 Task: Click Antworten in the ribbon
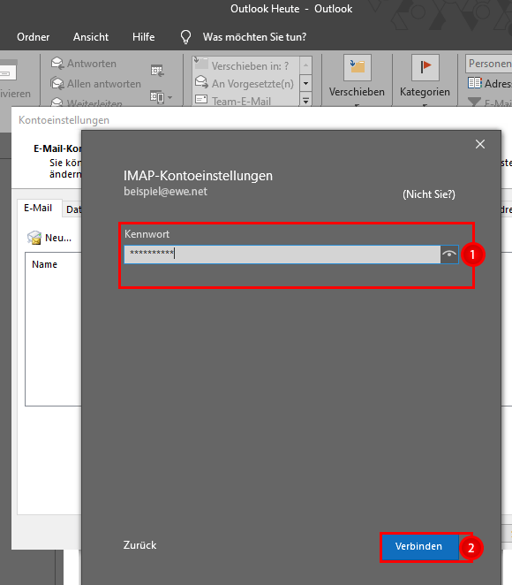tap(84, 64)
